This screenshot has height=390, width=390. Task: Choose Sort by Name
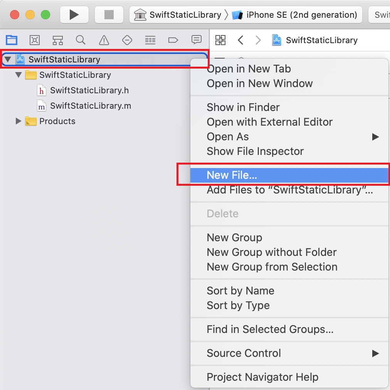tap(289, 291)
